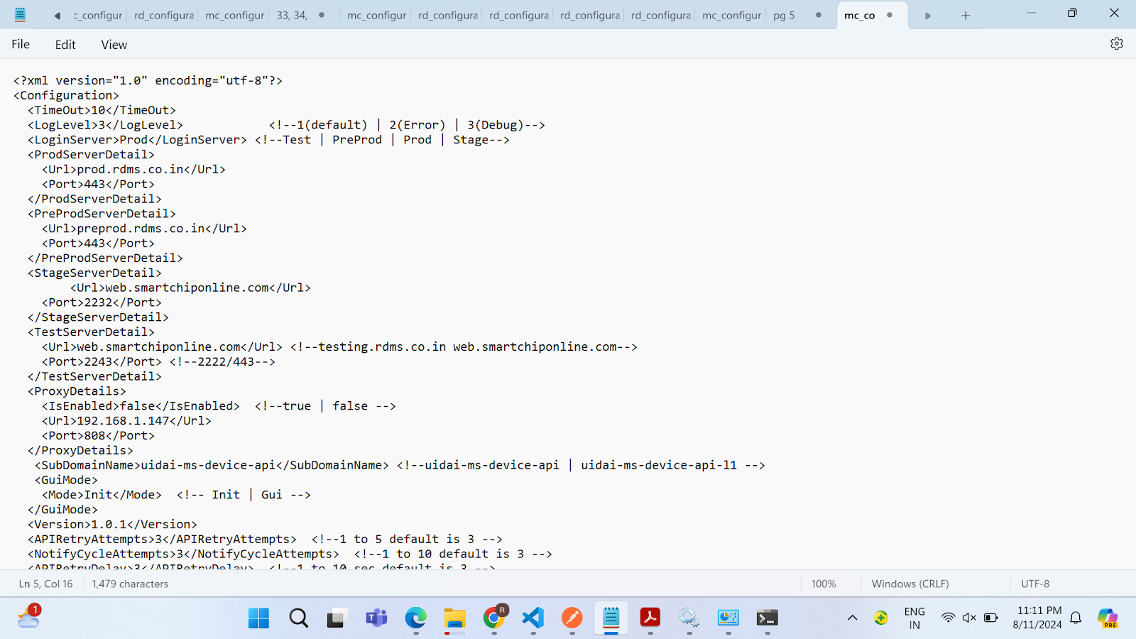Click unsaved dot on '33, 34,' tab
The image size is (1136, 639).
(322, 15)
